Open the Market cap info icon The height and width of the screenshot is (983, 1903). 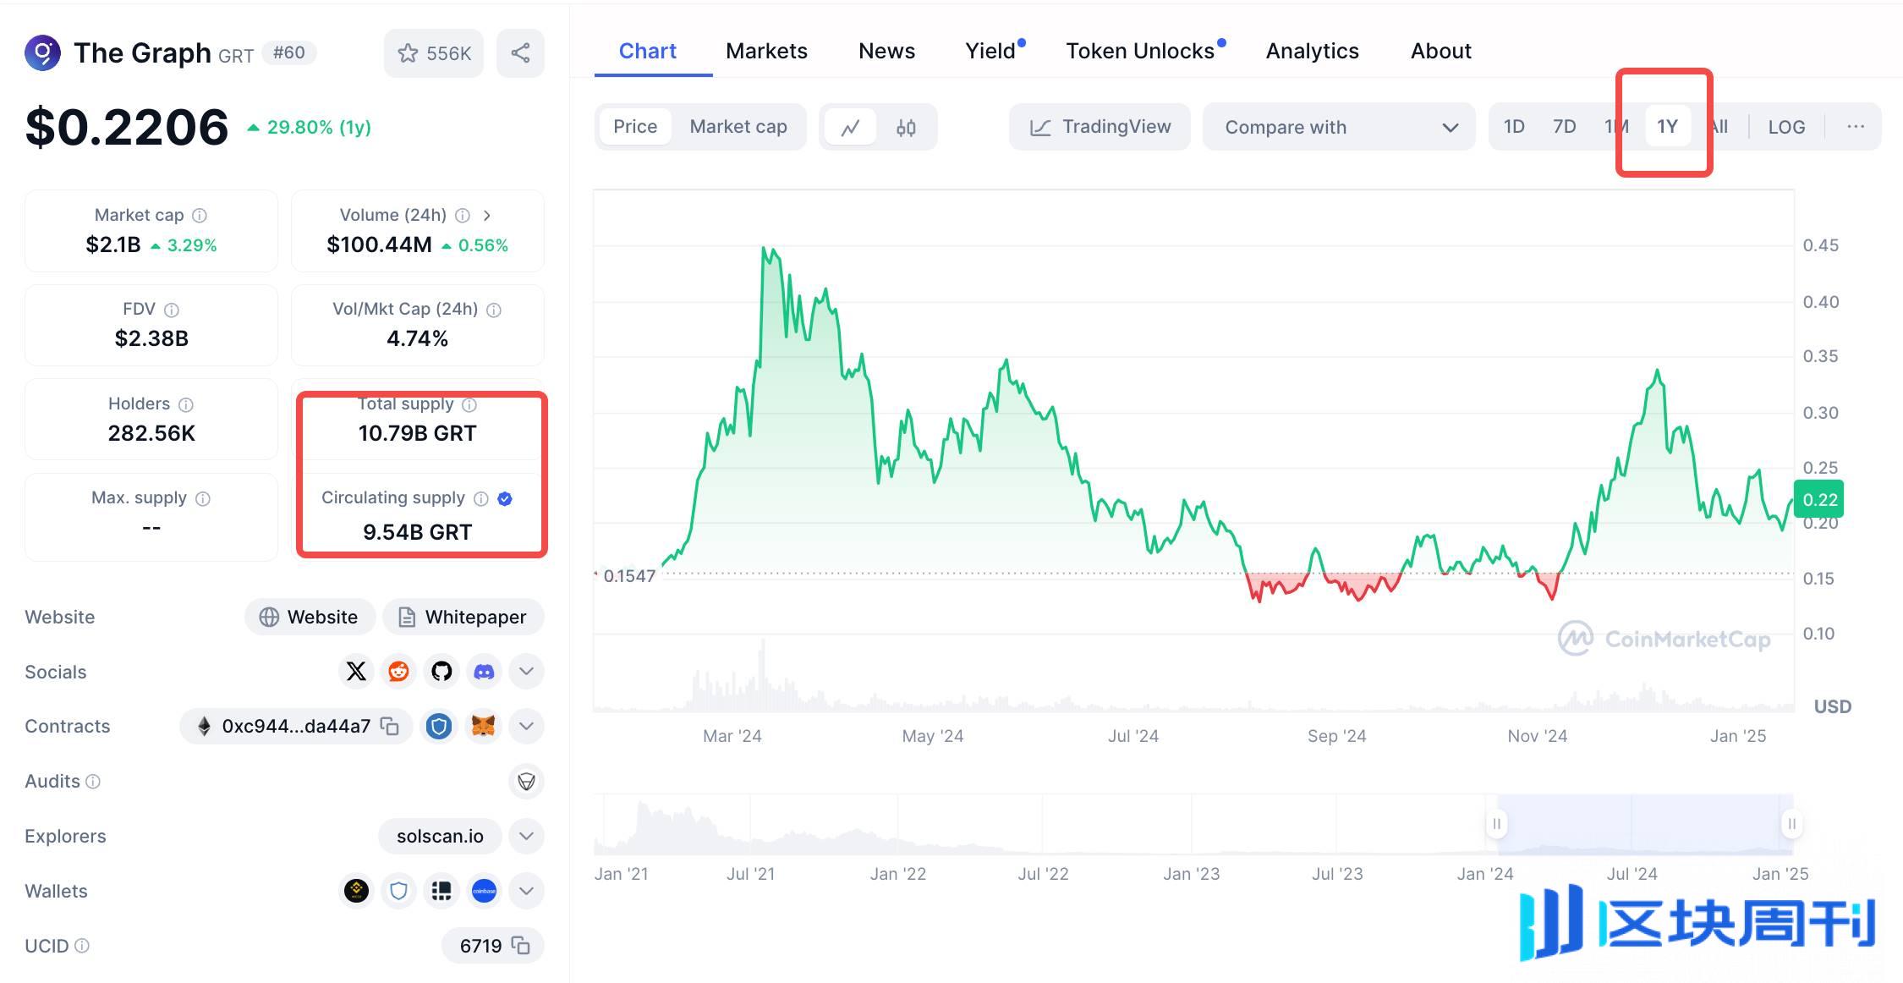coord(200,216)
